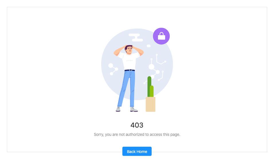Click the tall dark green cactus

click(149, 86)
